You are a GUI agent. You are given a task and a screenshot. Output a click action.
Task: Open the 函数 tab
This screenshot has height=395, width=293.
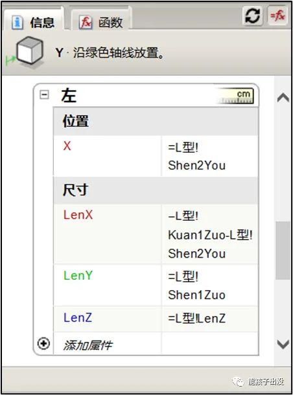pyautogui.click(x=101, y=22)
